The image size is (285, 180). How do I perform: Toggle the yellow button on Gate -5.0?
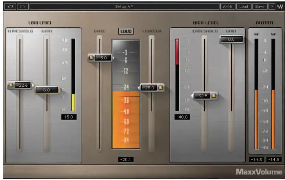point(91,58)
